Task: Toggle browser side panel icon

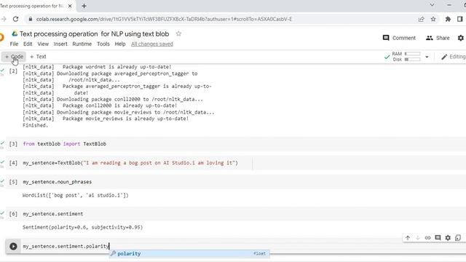Action: click(459, 19)
